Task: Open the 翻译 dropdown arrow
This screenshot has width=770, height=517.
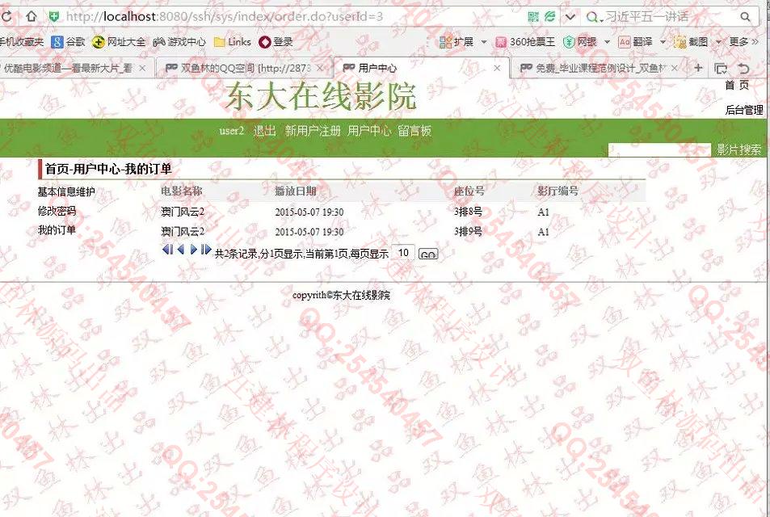Action: pos(663,42)
